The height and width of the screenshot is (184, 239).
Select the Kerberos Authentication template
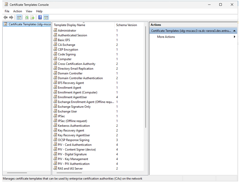[x=74, y=126]
